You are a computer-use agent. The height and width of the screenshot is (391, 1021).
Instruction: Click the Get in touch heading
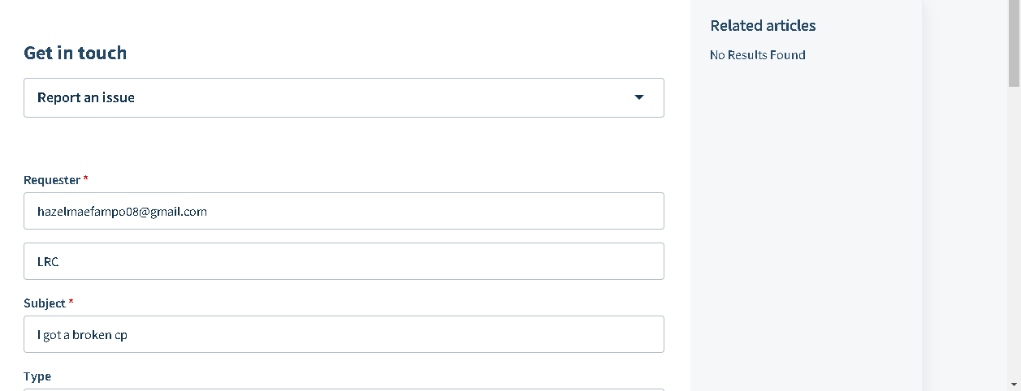[76, 54]
